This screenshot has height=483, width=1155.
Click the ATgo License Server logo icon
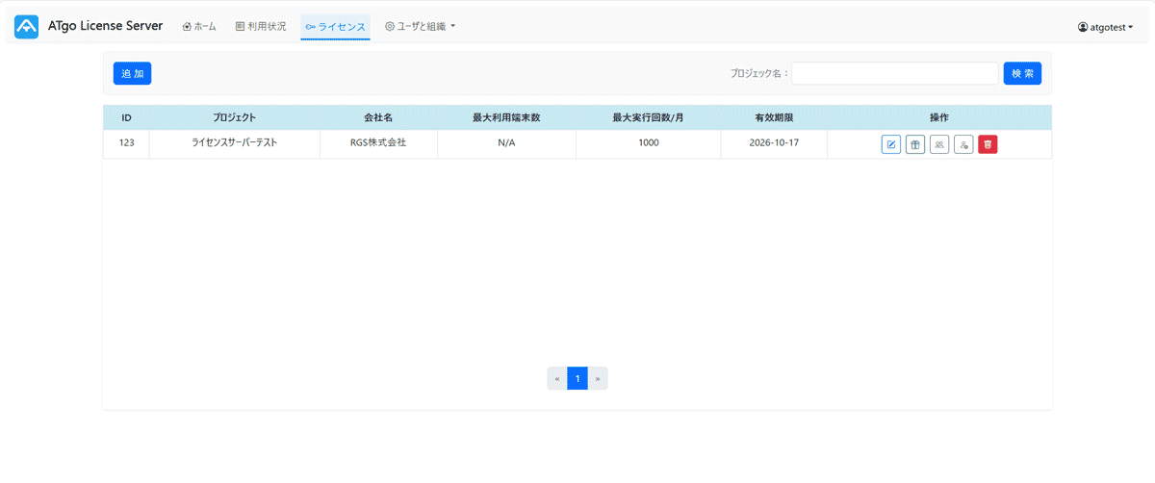27,27
